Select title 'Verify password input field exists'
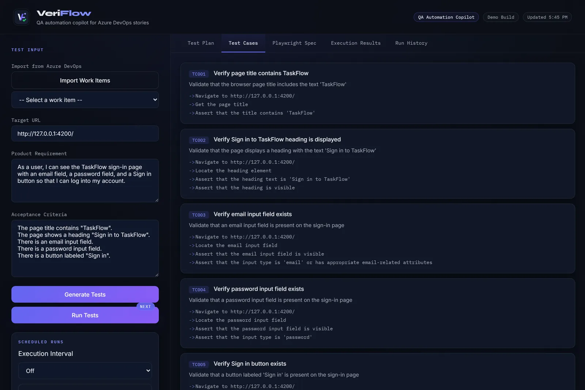This screenshot has height=390, width=585. (259, 289)
